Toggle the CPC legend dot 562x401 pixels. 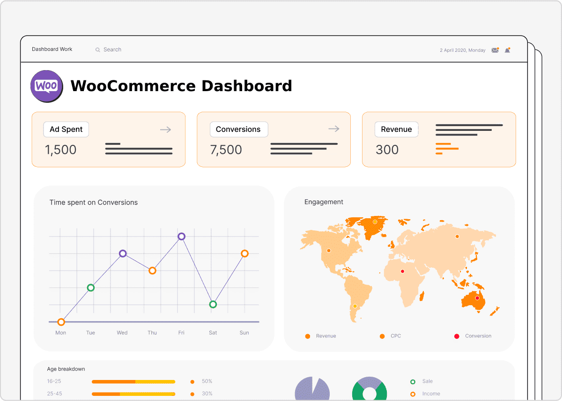(382, 336)
